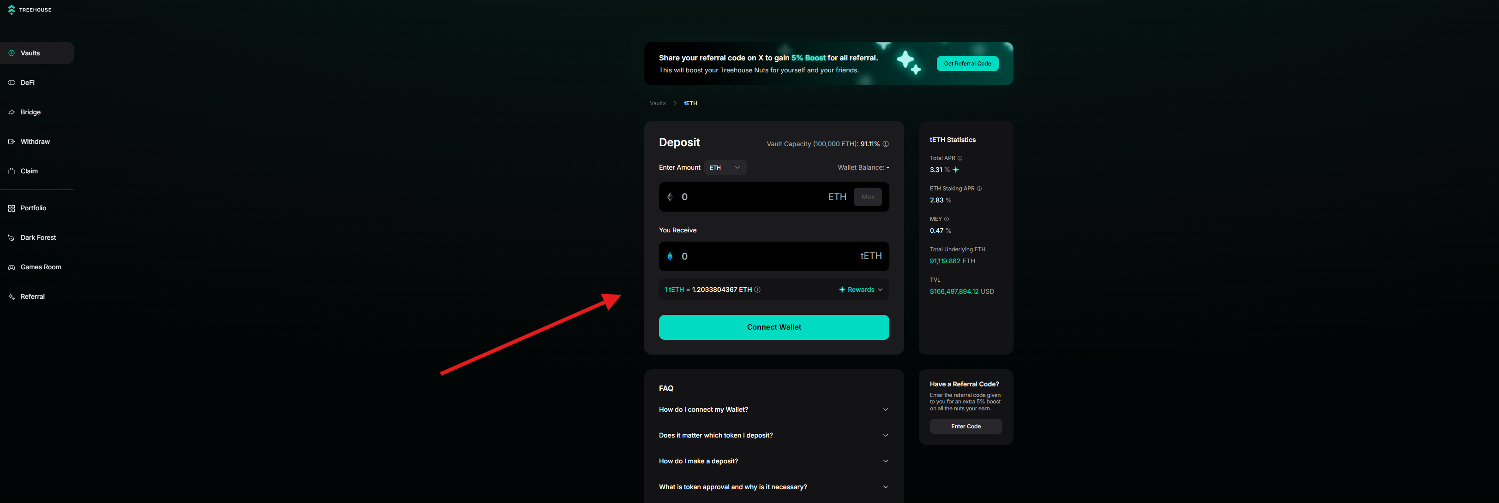
Task: Click the Claim bag icon
Action: pyautogui.click(x=11, y=171)
